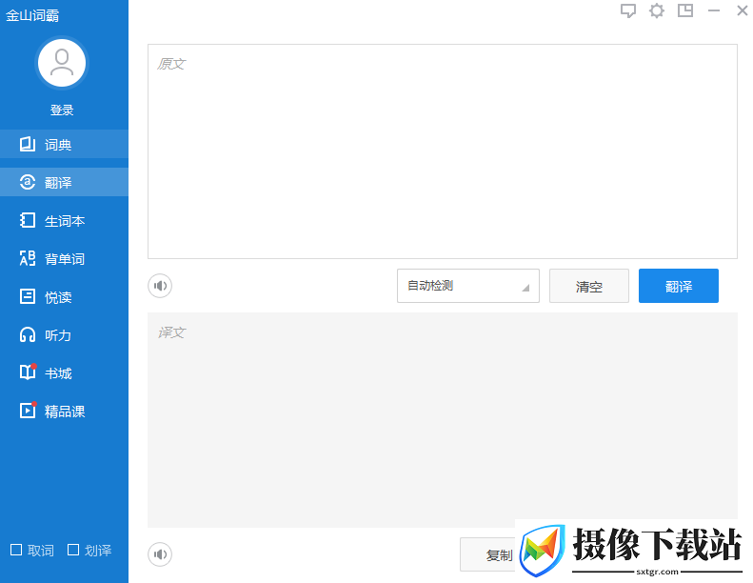753x583 pixels.
Task: Open the 词典 dictionary section
Action: click(64, 144)
